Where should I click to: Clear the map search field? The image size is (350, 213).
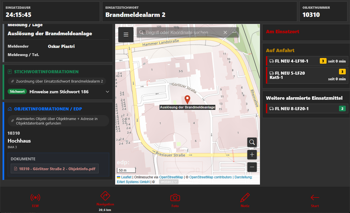tap(225, 32)
